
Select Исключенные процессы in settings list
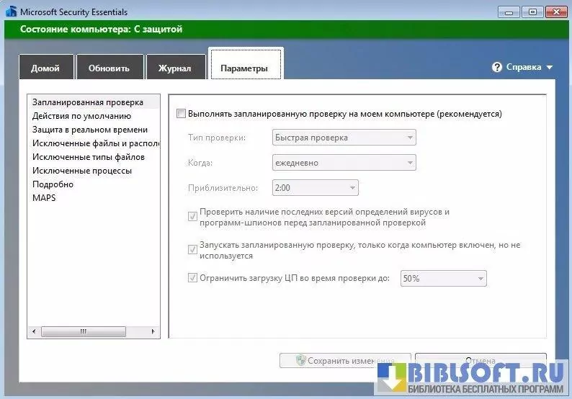[x=81, y=171]
